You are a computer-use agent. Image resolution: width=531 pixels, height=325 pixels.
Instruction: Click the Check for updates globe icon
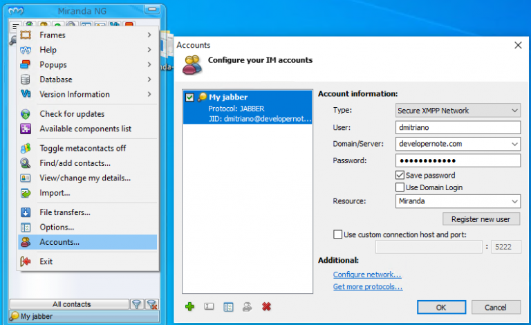click(26, 114)
